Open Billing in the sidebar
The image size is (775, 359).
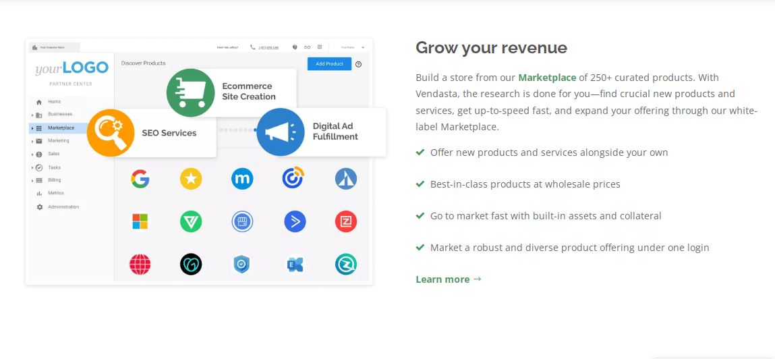[55, 180]
